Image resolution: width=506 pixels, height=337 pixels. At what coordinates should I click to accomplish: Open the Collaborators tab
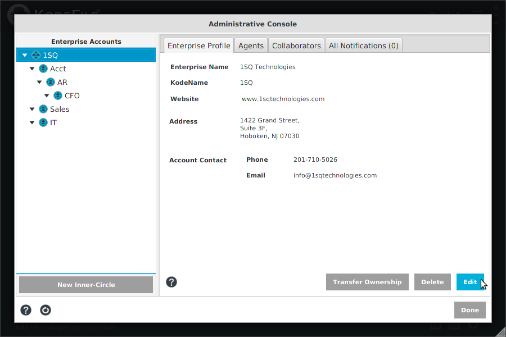(296, 45)
